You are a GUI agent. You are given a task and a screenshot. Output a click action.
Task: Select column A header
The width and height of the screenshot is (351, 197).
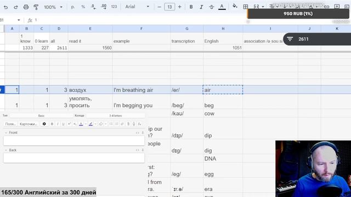12,28
